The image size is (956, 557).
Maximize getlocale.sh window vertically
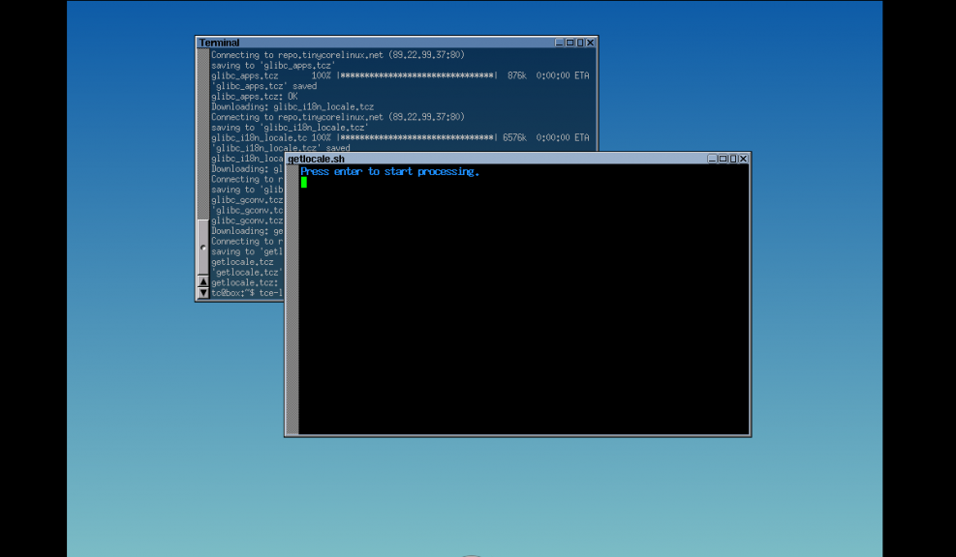pos(733,159)
